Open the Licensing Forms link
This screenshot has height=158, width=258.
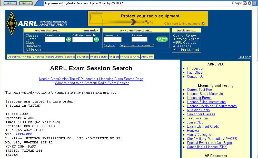click(x=199, y=98)
